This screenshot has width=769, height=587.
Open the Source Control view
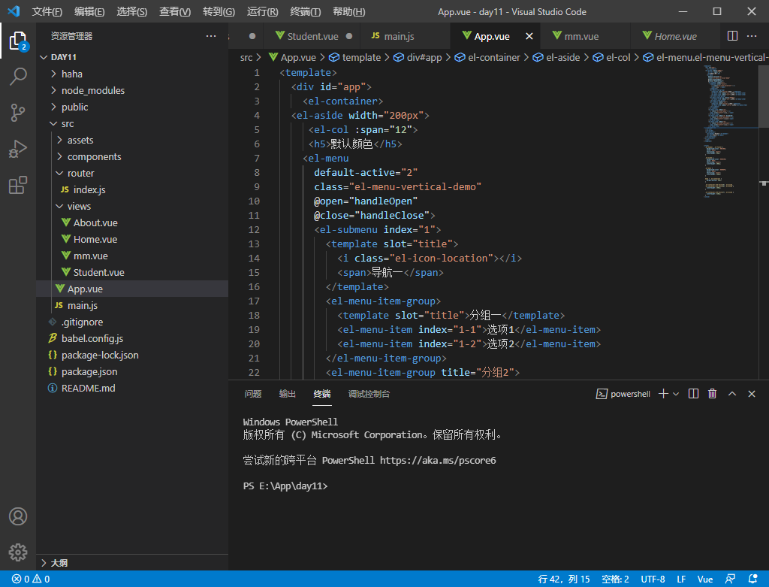point(18,112)
